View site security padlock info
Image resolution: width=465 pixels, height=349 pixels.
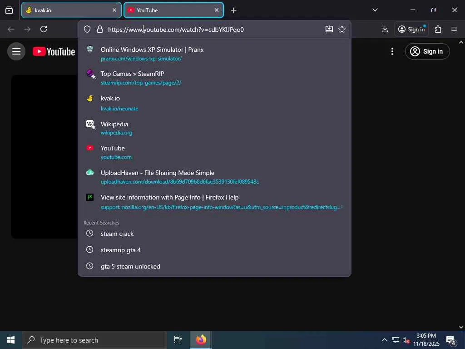click(100, 29)
